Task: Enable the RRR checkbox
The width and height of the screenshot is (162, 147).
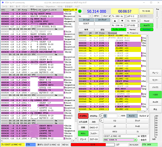Action: pos(119,116)
